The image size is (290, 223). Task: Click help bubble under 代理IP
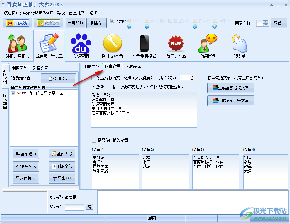[x=129, y=27]
